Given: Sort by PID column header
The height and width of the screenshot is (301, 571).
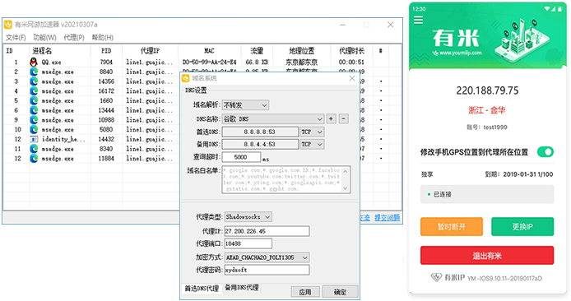Looking at the screenshot, I should coord(106,51).
